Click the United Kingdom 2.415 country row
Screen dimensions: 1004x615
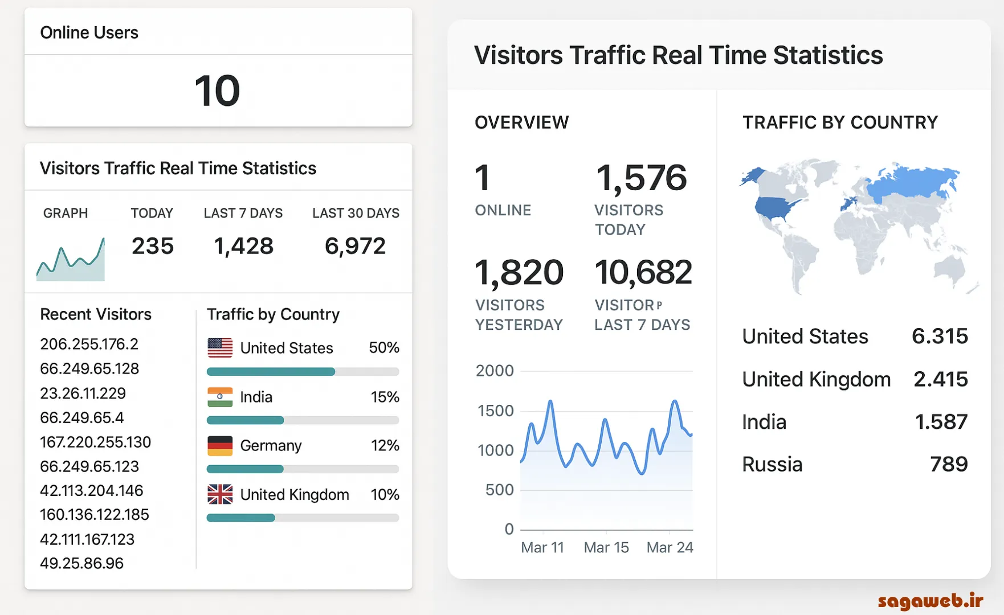[855, 379]
